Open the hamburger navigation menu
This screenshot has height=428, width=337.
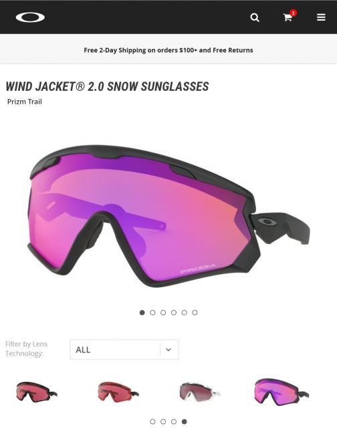click(x=321, y=17)
